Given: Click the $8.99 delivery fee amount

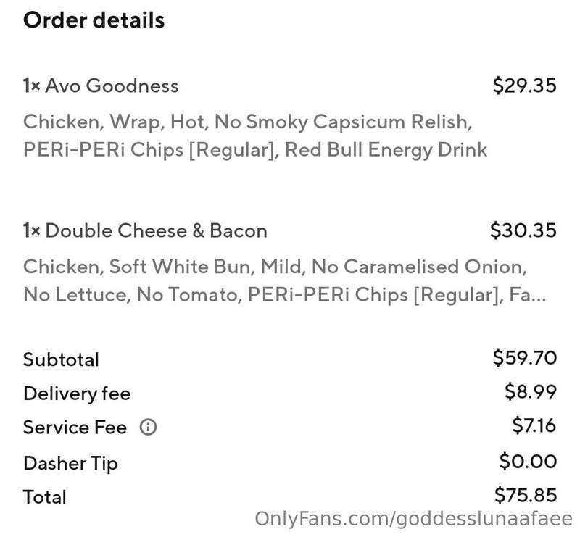Looking at the screenshot, I should pos(531,391).
